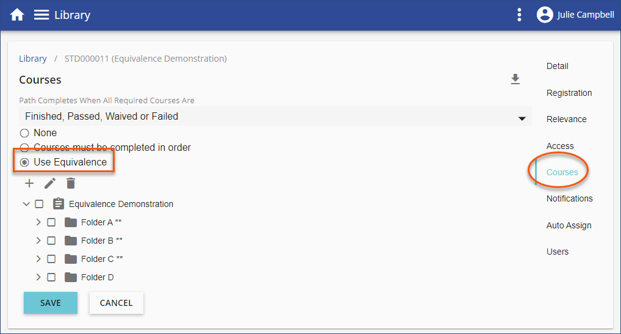Switch to the Notifications tab
621x334 pixels.
click(570, 198)
